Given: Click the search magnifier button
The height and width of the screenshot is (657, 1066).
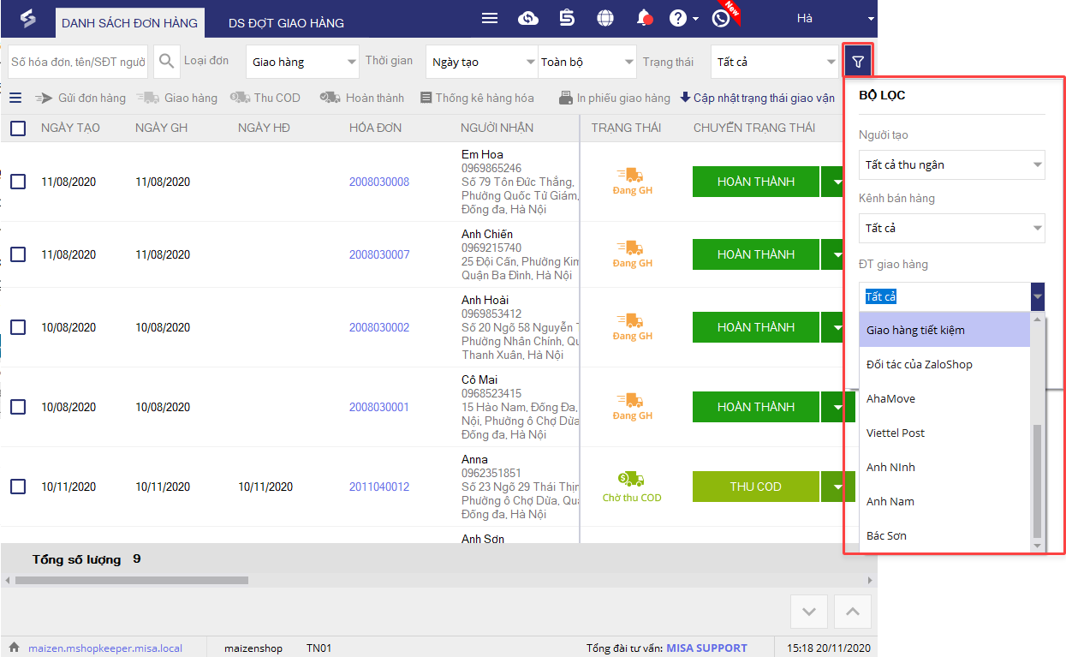Looking at the screenshot, I should [x=167, y=61].
